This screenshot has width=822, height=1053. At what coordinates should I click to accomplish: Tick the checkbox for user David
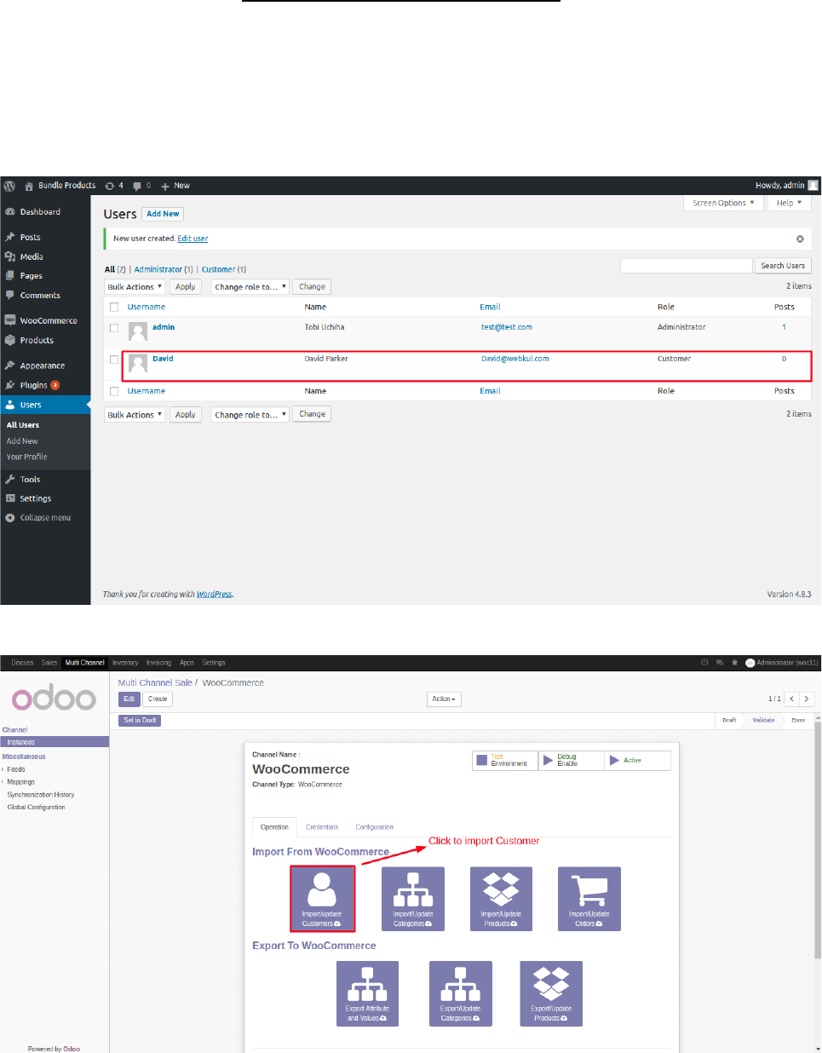(114, 359)
